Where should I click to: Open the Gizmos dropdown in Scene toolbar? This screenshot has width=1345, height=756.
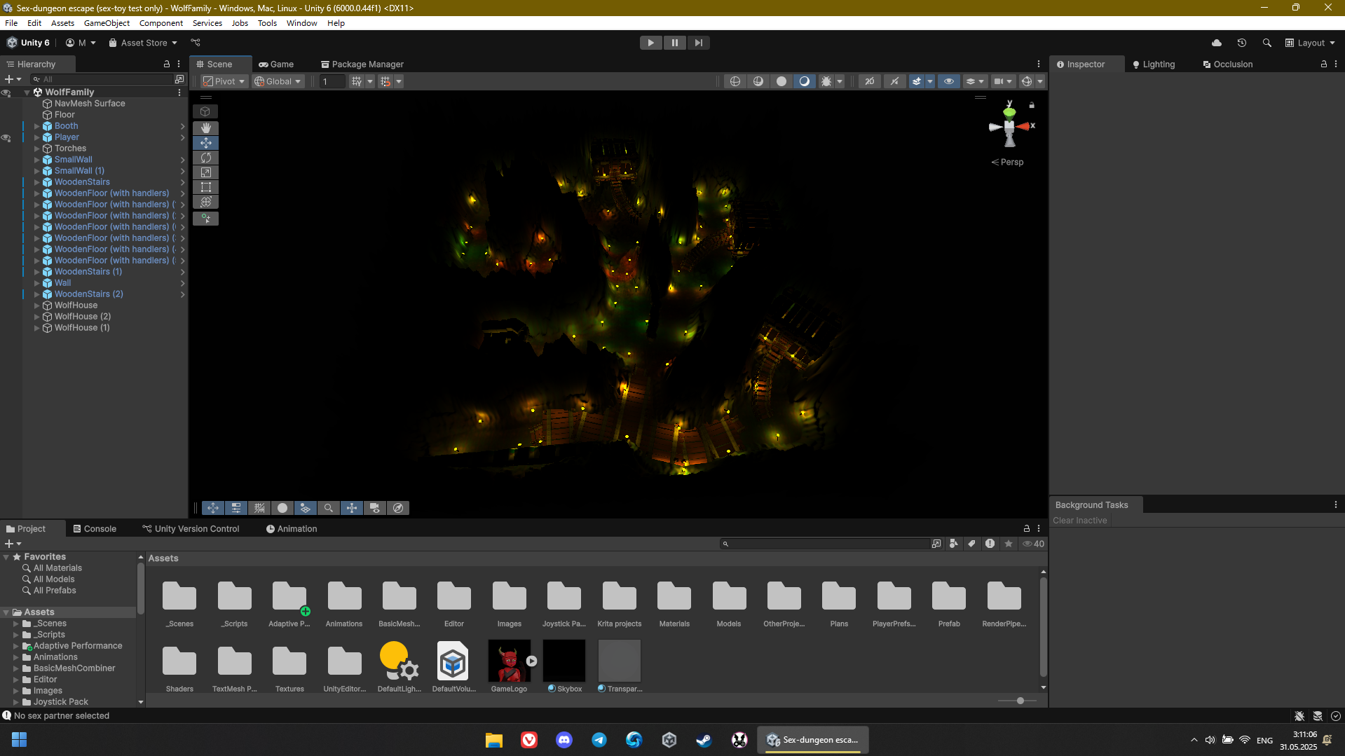pyautogui.click(x=1040, y=81)
